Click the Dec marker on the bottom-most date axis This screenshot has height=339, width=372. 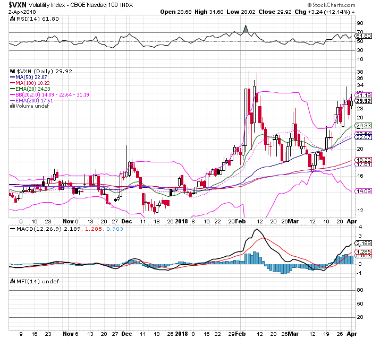click(x=126, y=334)
